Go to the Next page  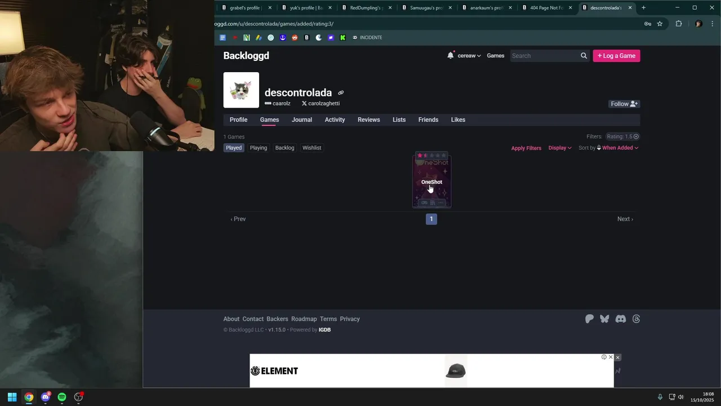625,219
